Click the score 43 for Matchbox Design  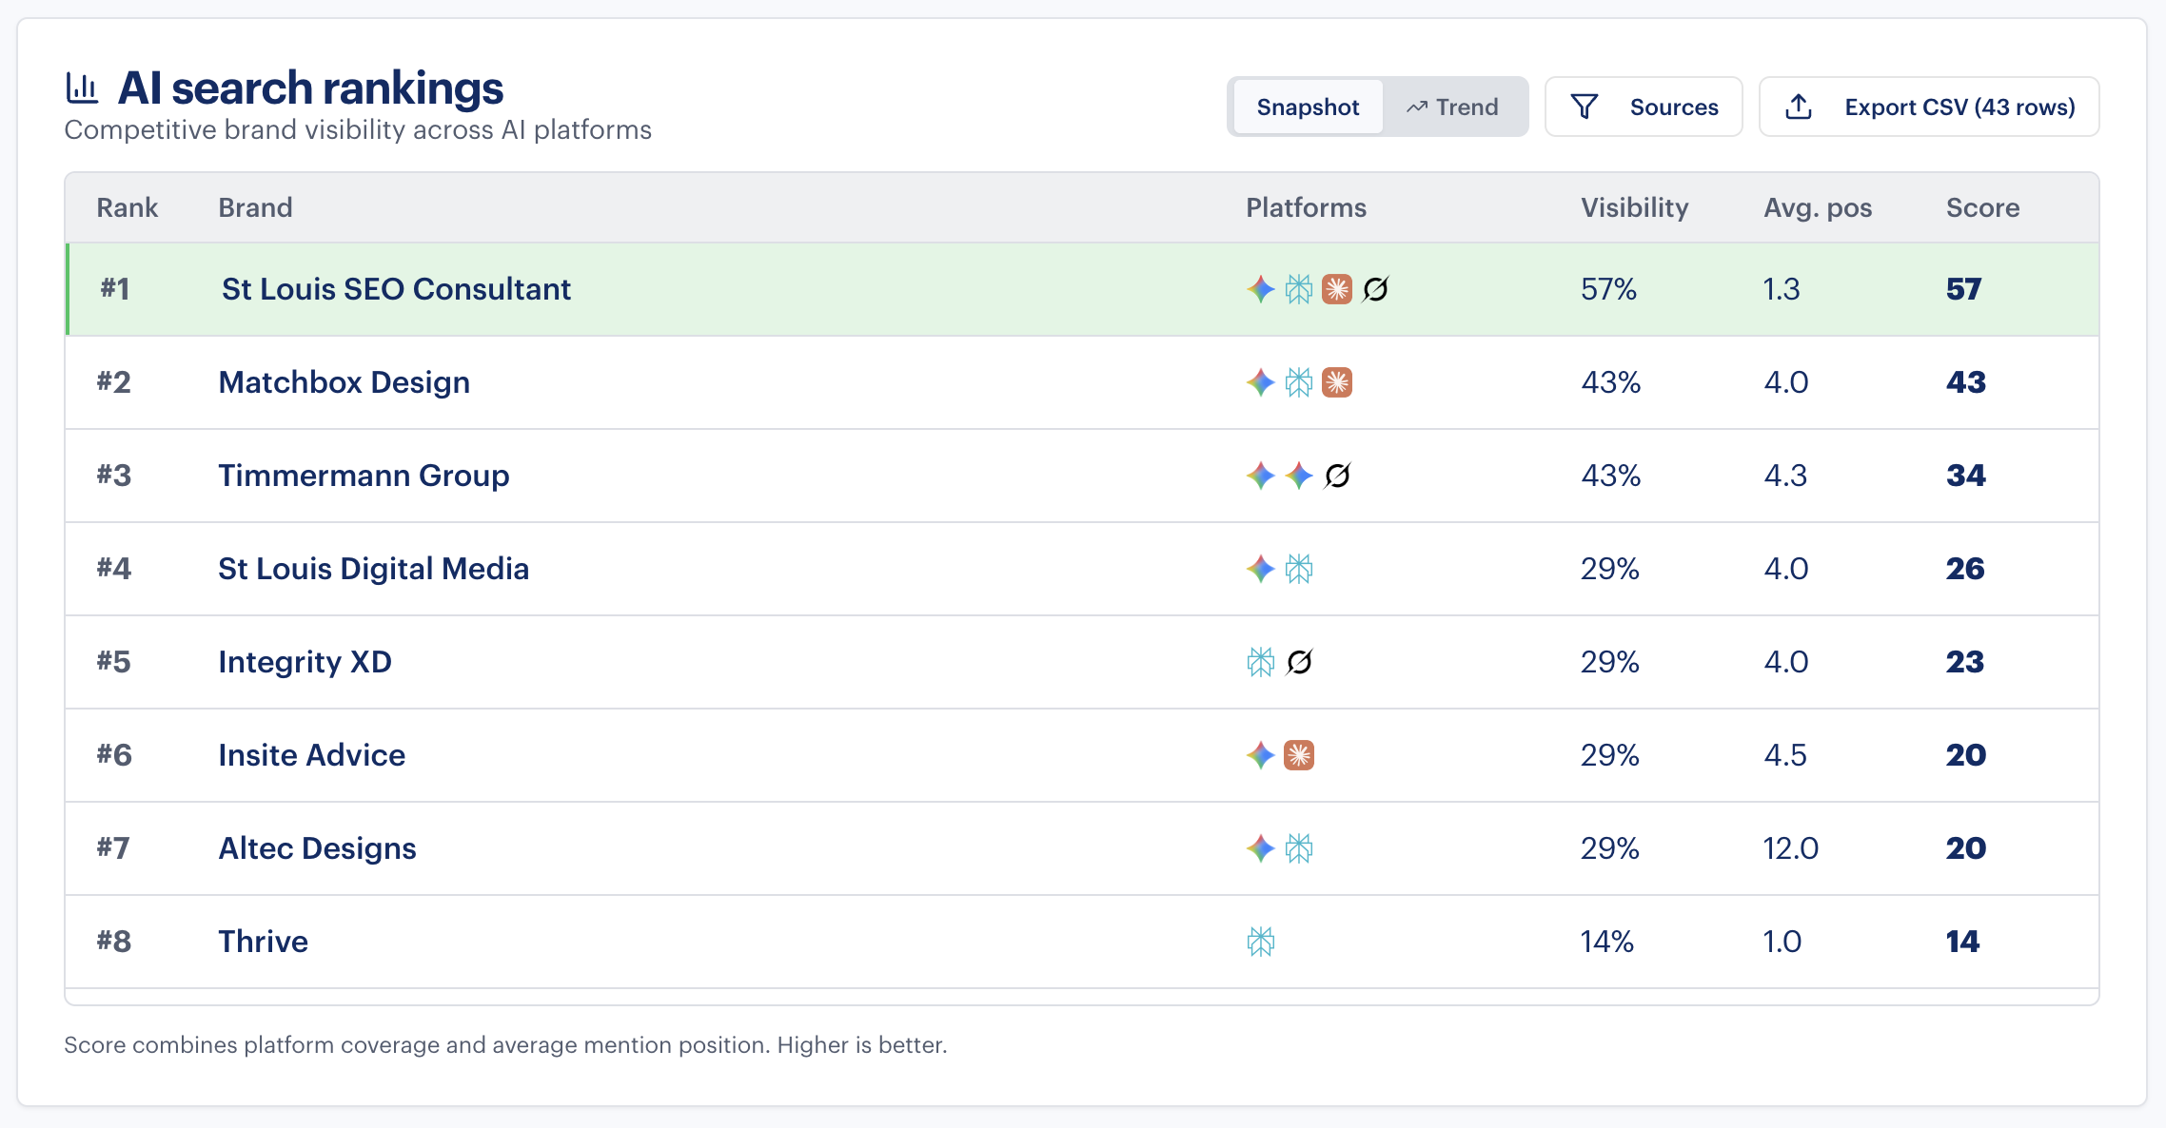pos(1966,382)
